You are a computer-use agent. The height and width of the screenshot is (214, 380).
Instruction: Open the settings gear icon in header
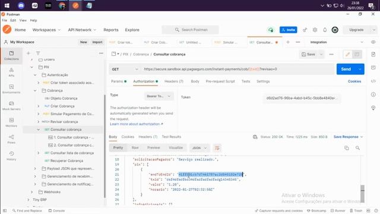click(x=315, y=30)
